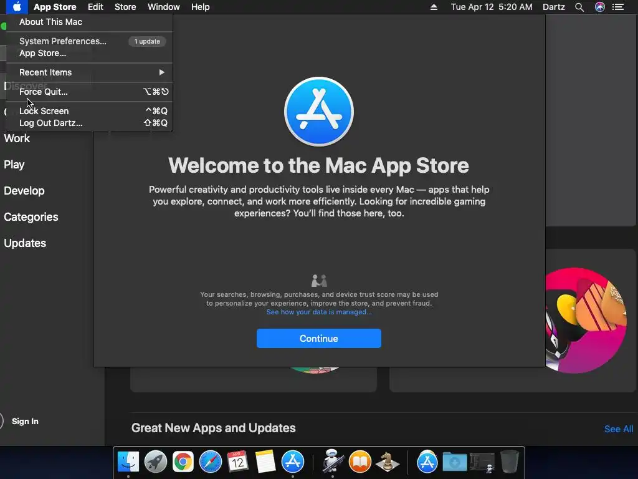Open Automator robot icon in Dock
Image resolution: width=638 pixels, height=479 pixels.
click(x=333, y=461)
